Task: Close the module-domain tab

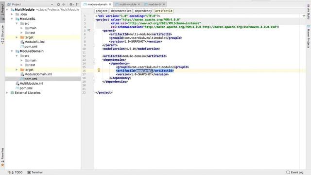Action: click(110, 4)
